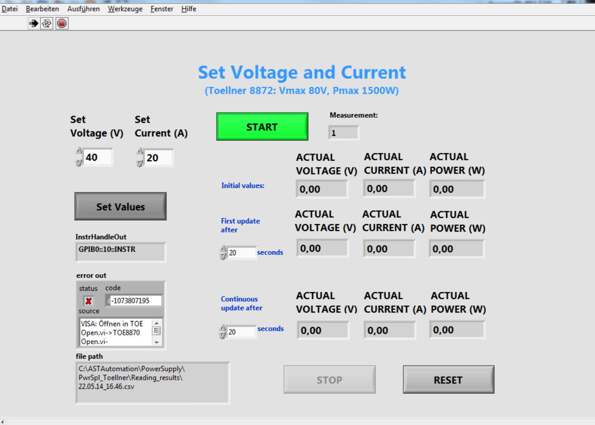Click the 'Measurement:' label
Viewport: 595px width, 425px height.
click(354, 115)
